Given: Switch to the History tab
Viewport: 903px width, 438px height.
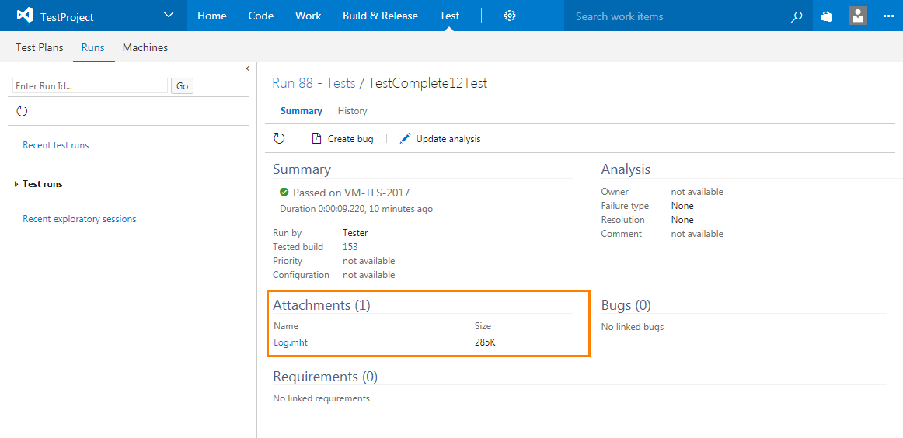Looking at the screenshot, I should click(352, 111).
